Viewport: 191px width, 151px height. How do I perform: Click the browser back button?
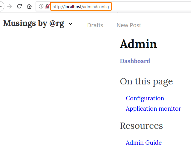[x=1, y=6]
